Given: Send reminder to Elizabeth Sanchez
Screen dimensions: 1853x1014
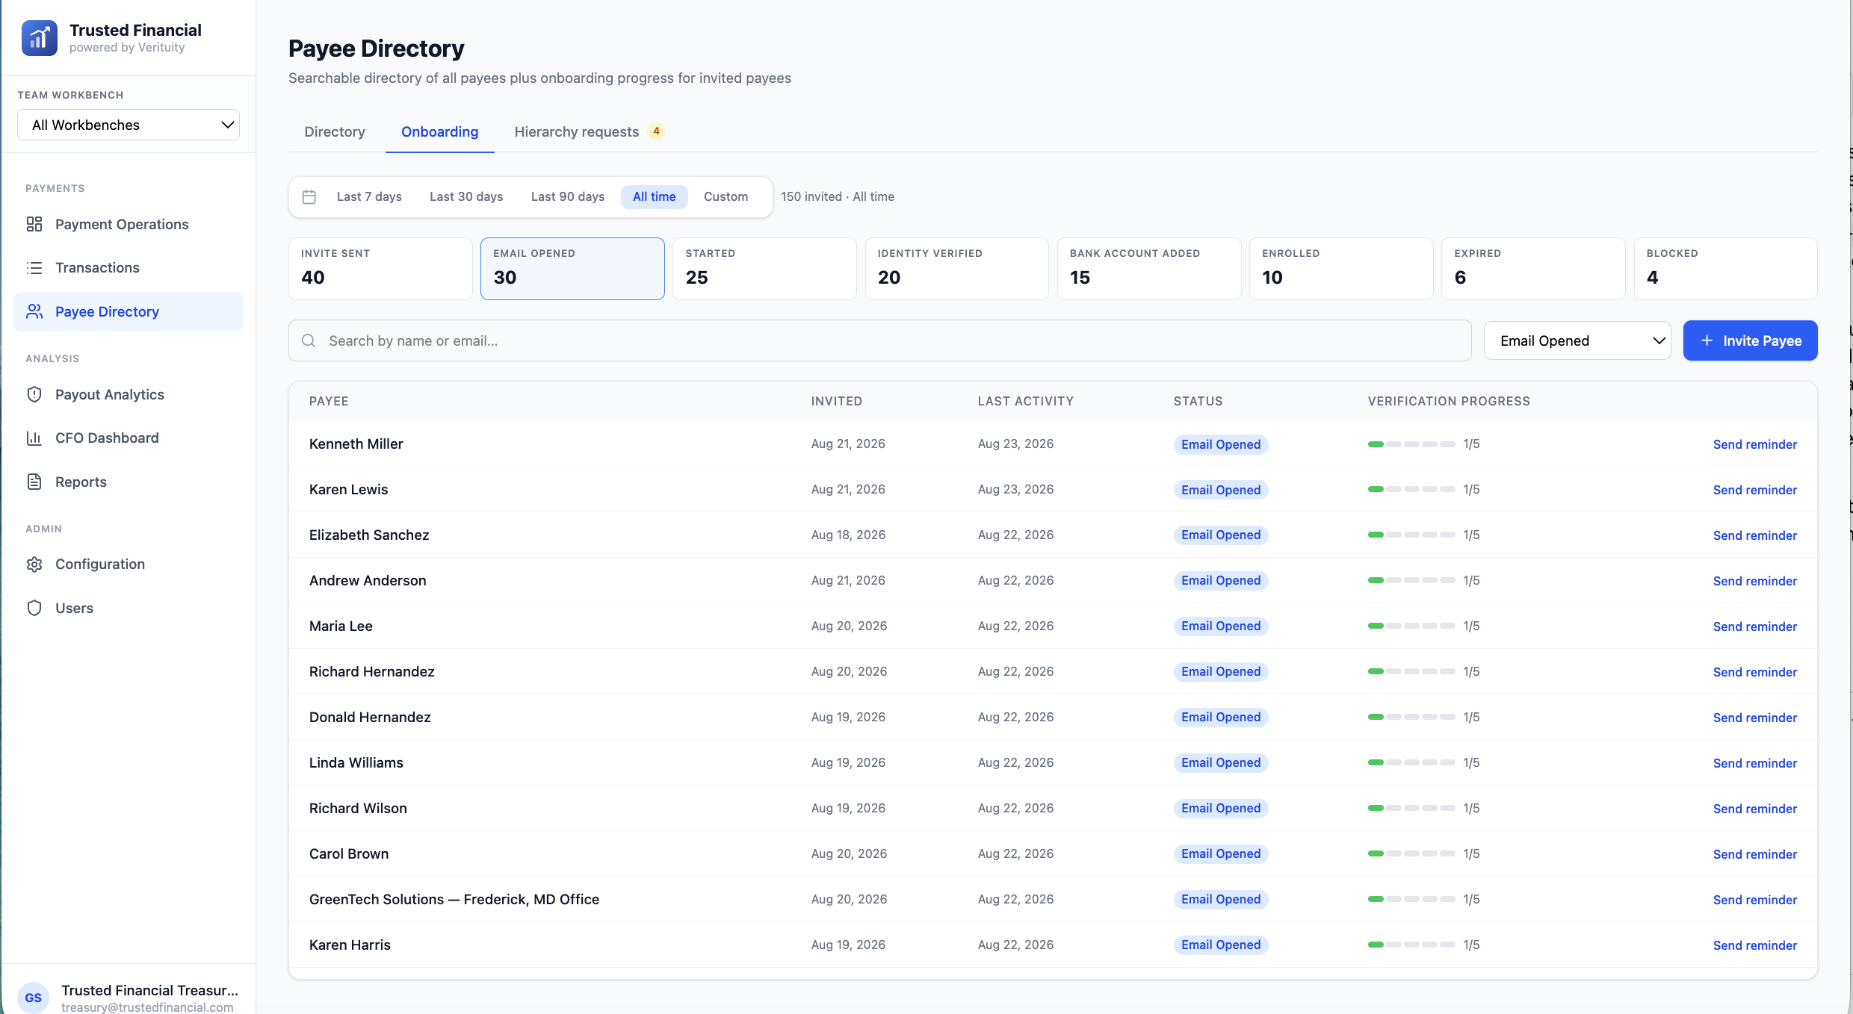Looking at the screenshot, I should (x=1755, y=535).
